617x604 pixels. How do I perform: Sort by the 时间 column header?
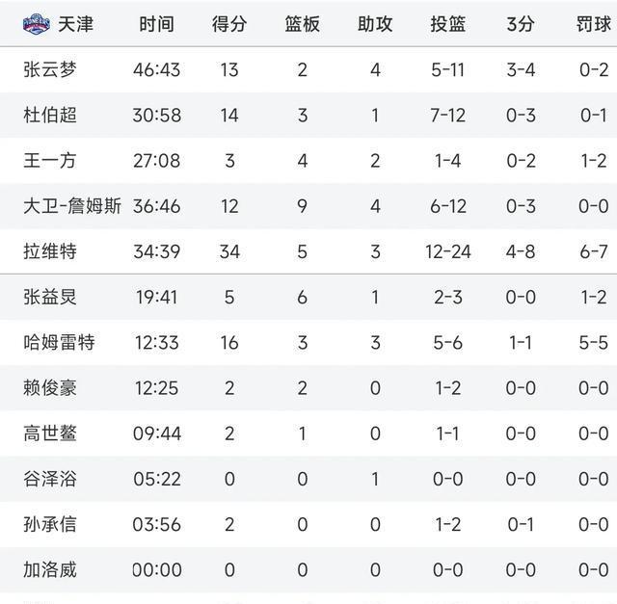[156, 24]
